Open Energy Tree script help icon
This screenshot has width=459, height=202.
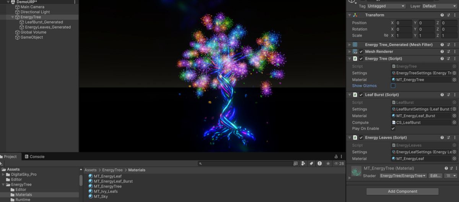[x=442, y=59]
